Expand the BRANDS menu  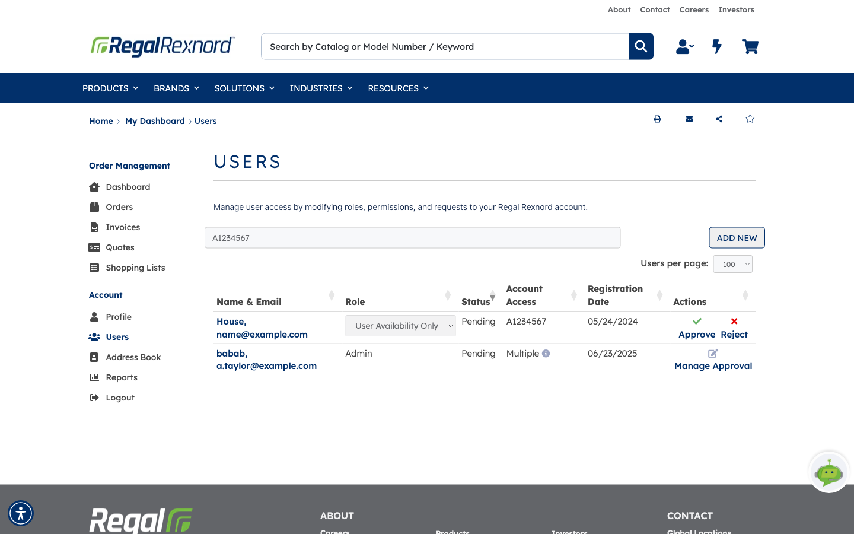(x=176, y=88)
